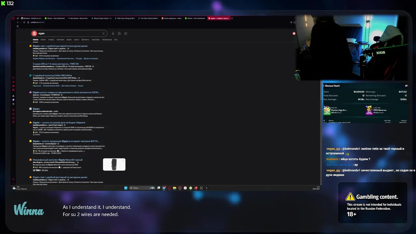Image resolution: width=416 pixels, height=234 pixels.
Task: Start voice search with microphone icon
Action: (113, 33)
